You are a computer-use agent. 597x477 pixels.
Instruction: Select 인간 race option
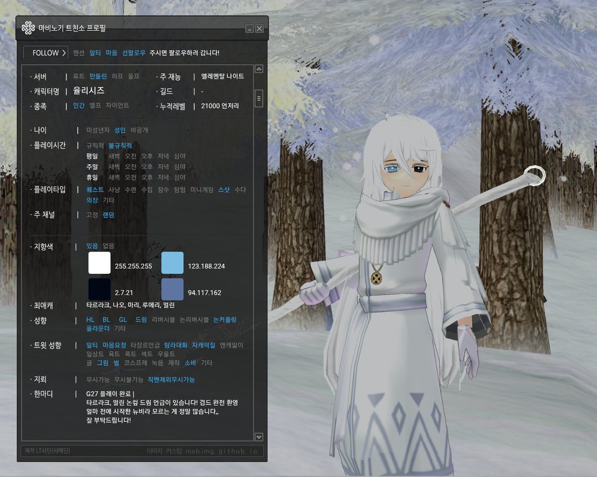click(x=79, y=105)
